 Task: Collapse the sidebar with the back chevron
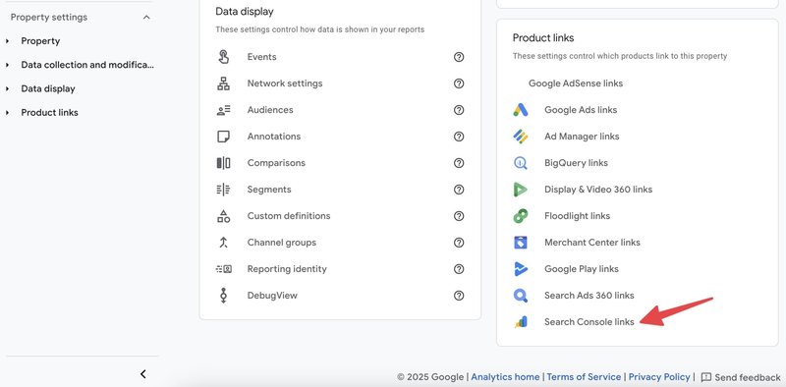click(143, 374)
